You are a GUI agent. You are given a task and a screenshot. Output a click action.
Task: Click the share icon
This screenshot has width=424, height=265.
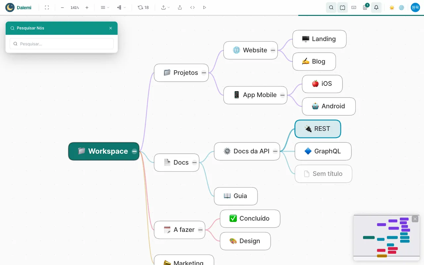tap(180, 7)
